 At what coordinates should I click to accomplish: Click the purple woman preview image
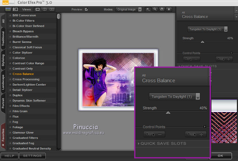118,79
